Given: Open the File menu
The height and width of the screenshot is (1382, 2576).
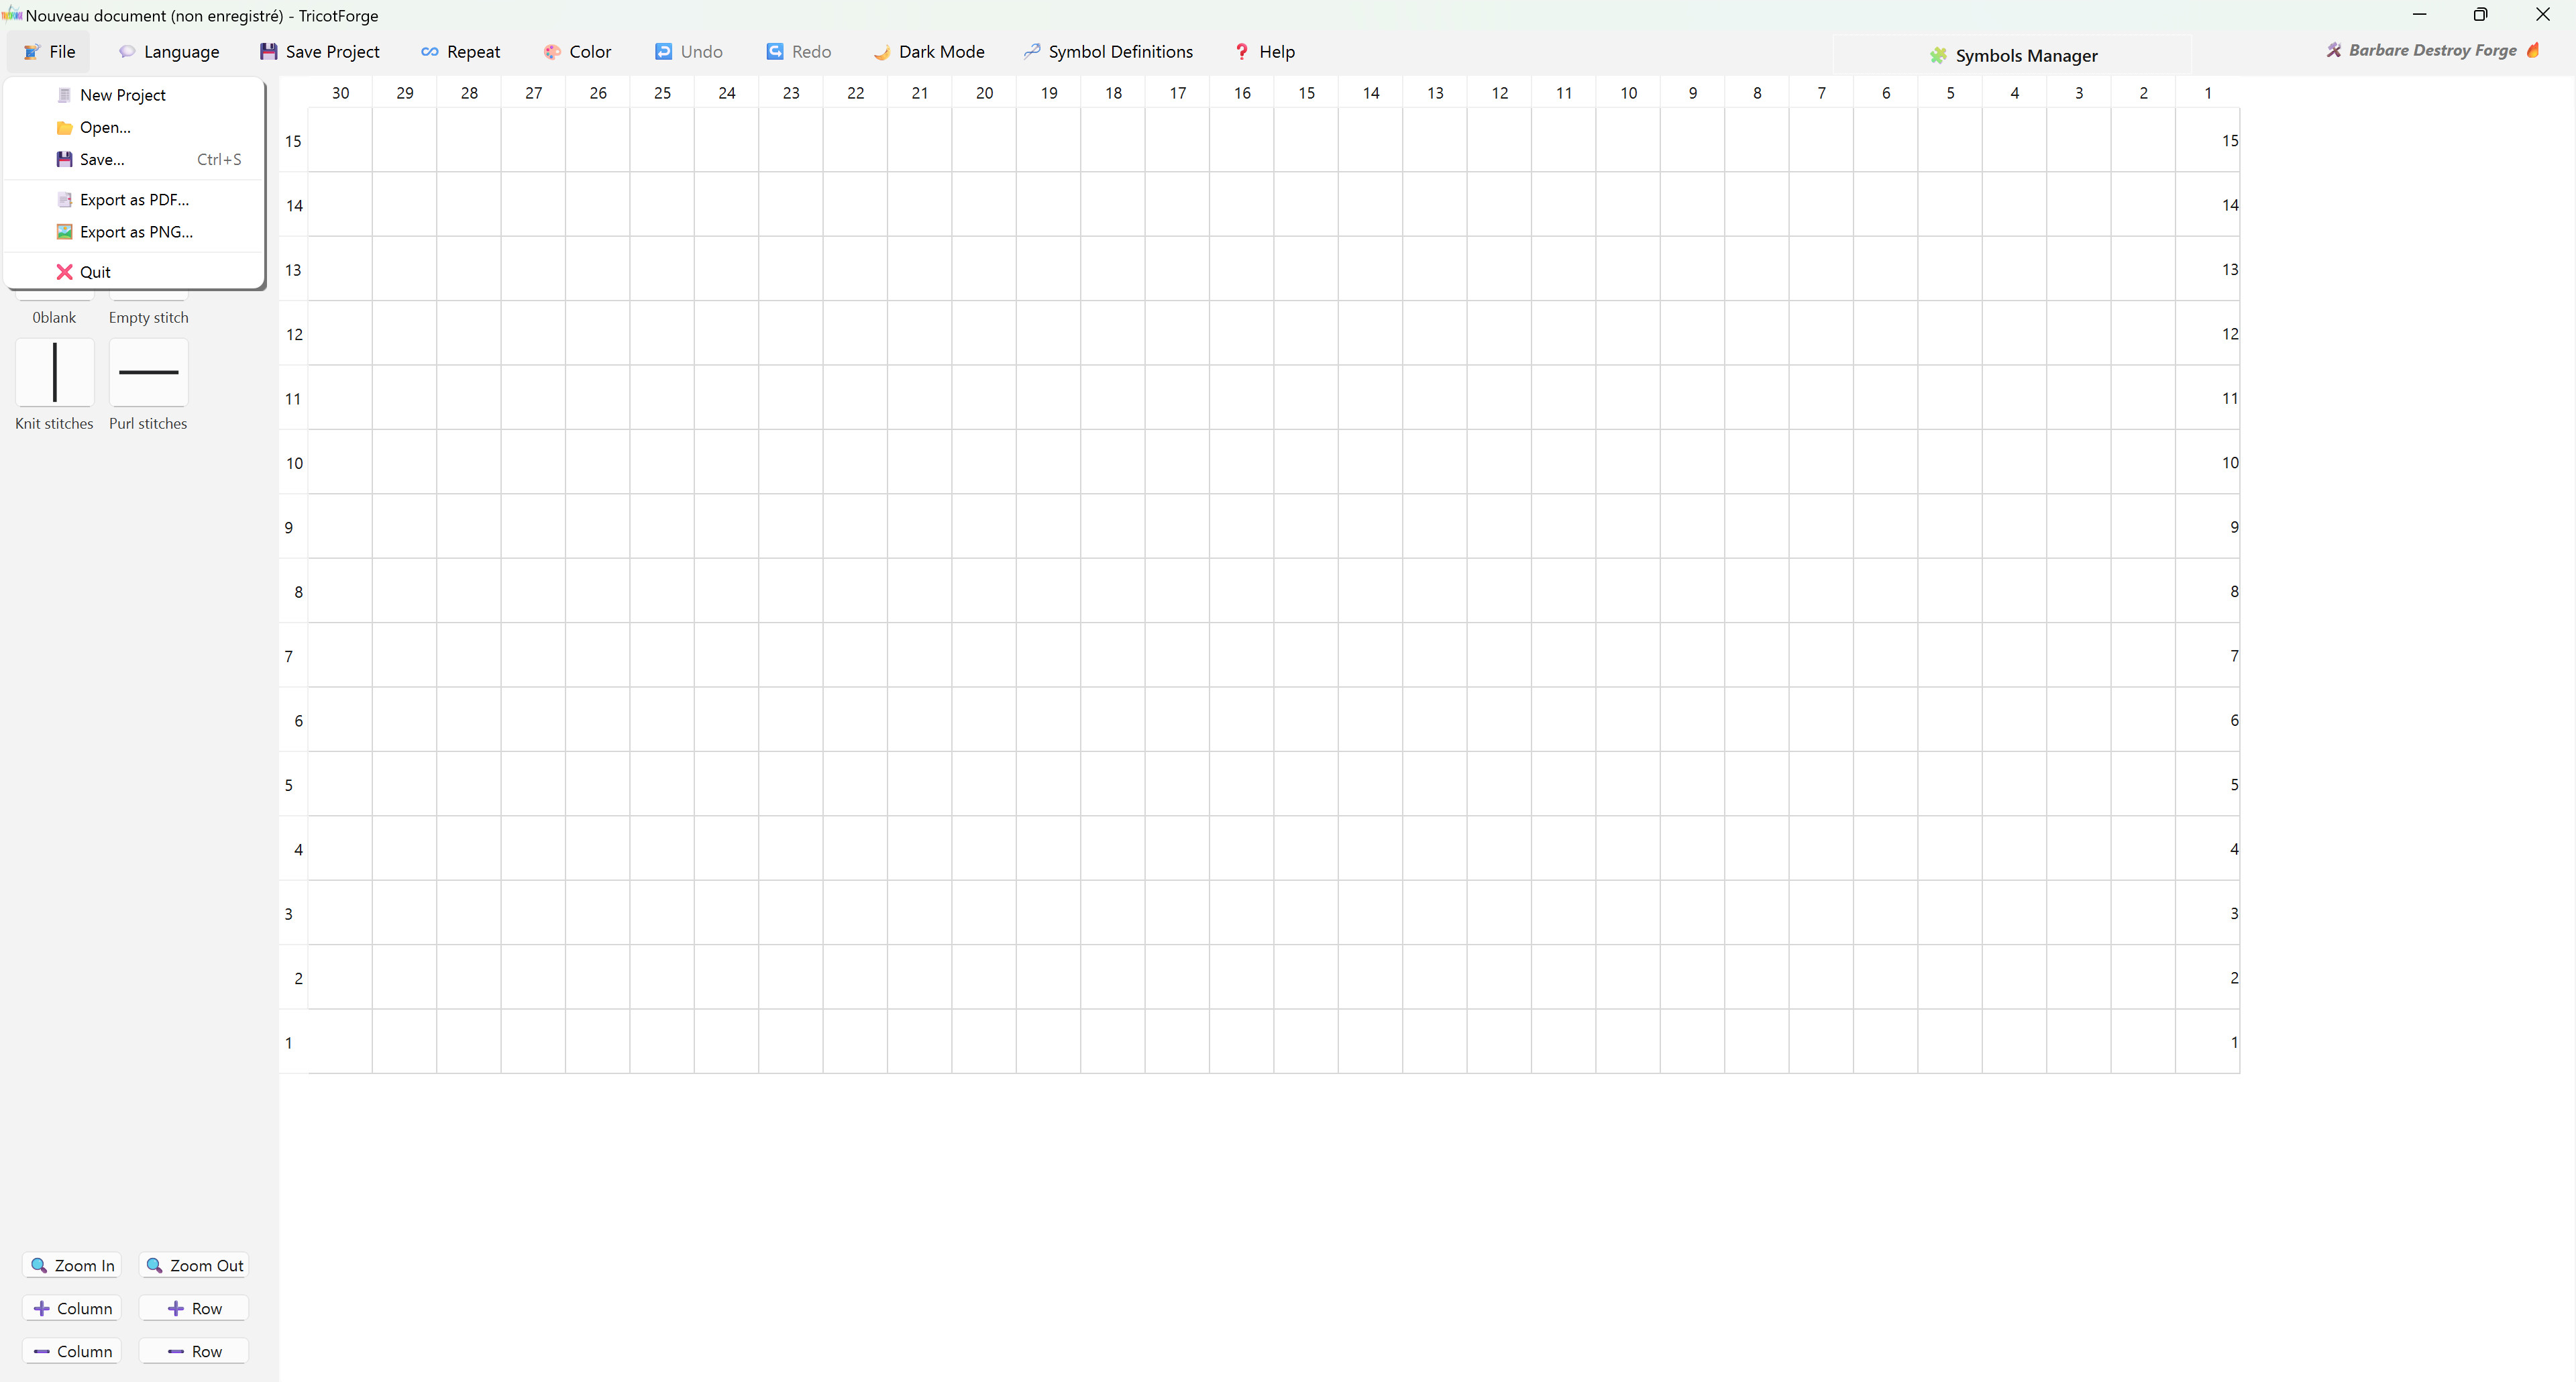Looking at the screenshot, I should [x=48, y=51].
